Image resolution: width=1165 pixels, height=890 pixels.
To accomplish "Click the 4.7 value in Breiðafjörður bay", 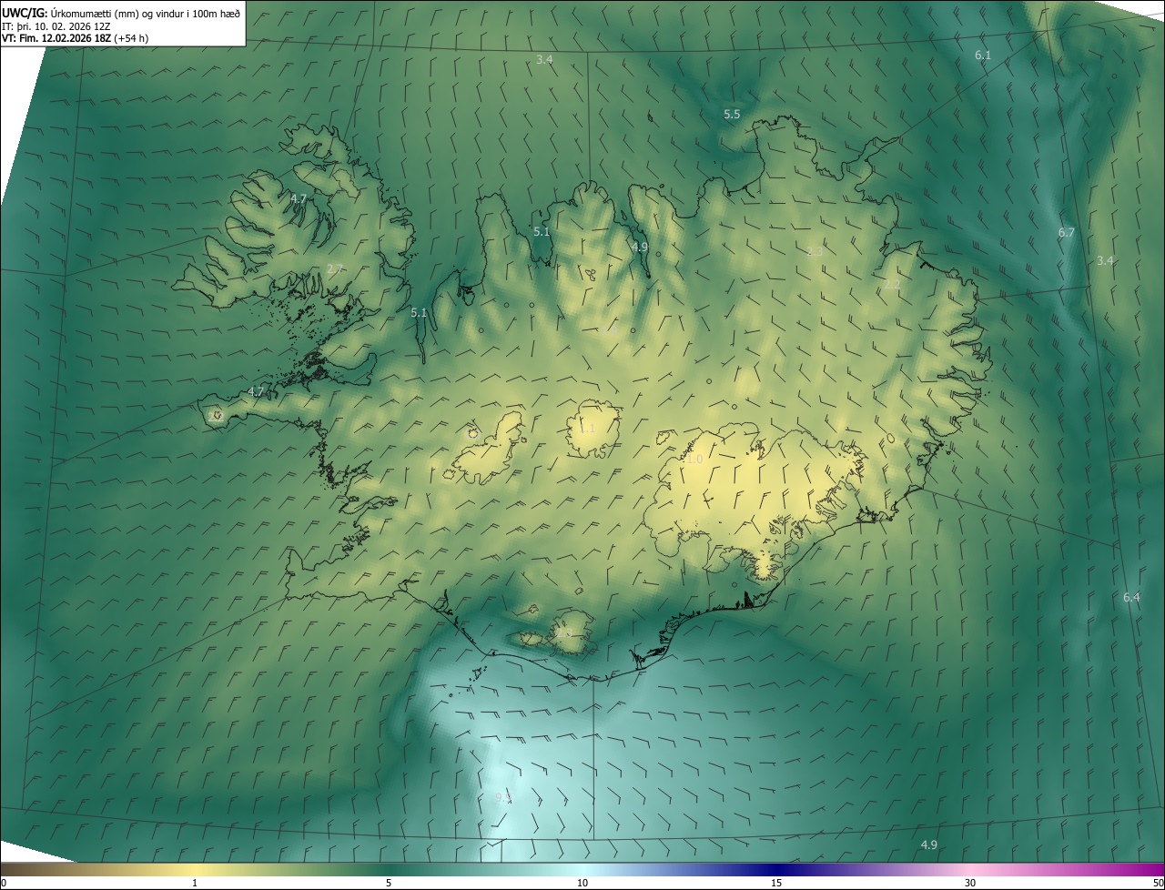I will 256,392.
